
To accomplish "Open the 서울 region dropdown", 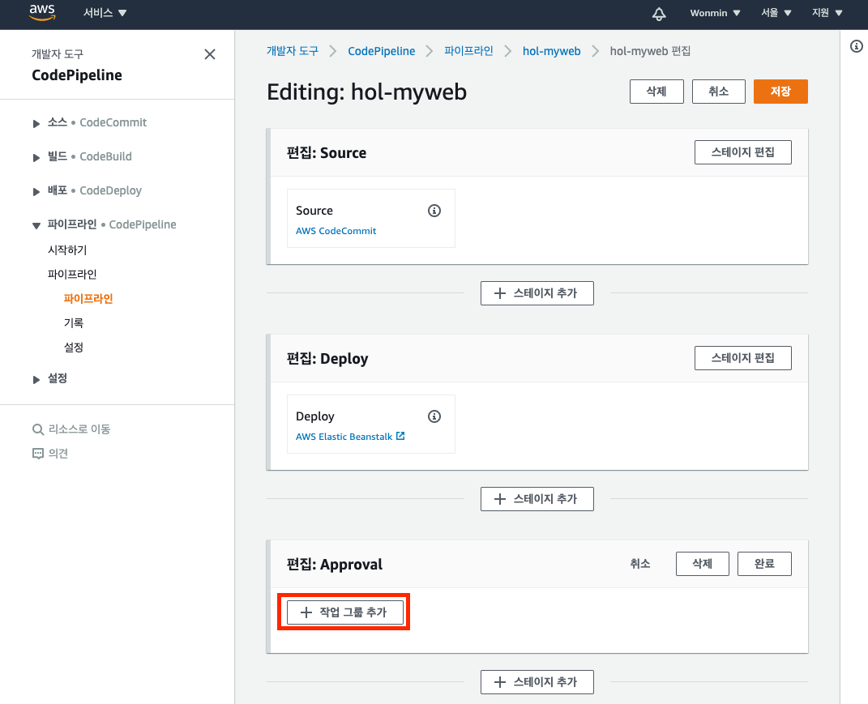I will coord(776,13).
